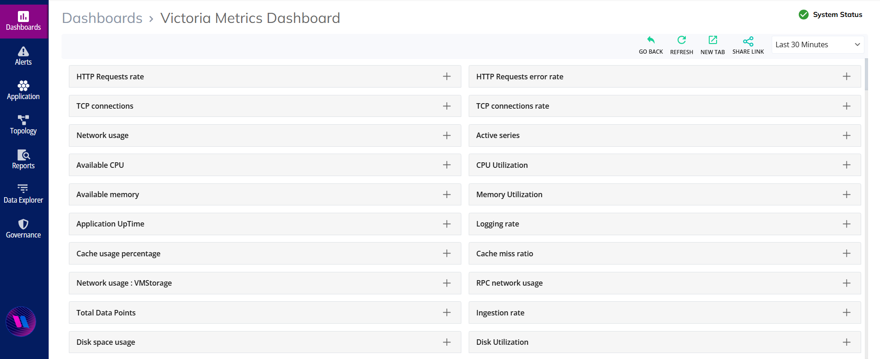Open the Governance sidebar section
The image size is (880, 359).
point(23,229)
